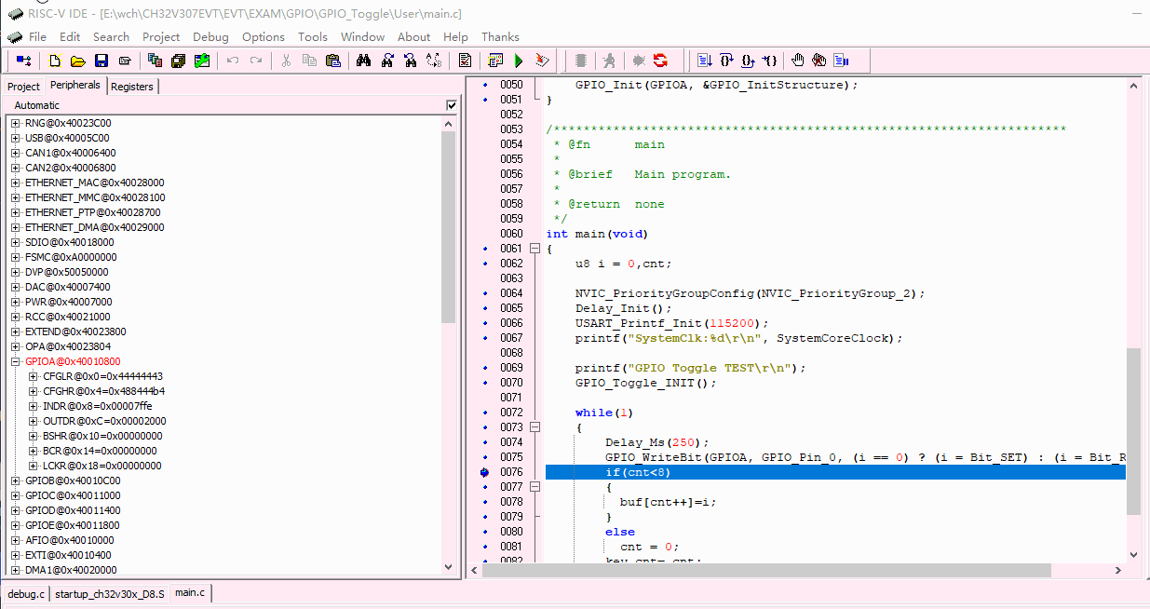Viewport: 1150px width, 609px height.
Task: Click the green wrench build icon
Action: click(202, 61)
